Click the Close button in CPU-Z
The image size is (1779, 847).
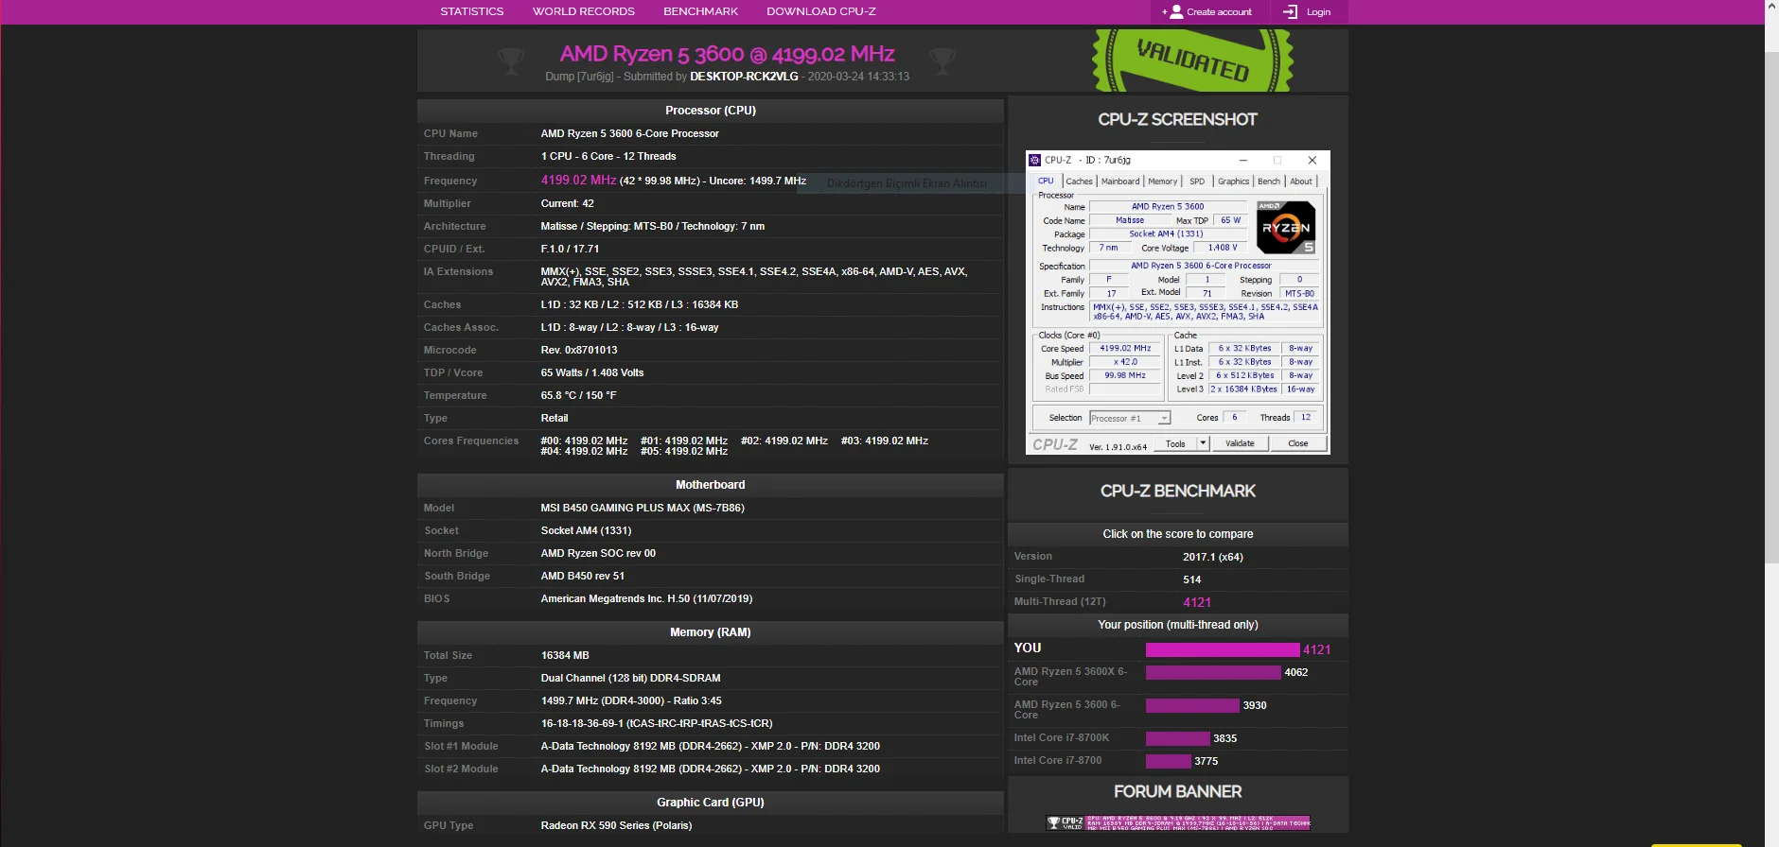click(1298, 443)
